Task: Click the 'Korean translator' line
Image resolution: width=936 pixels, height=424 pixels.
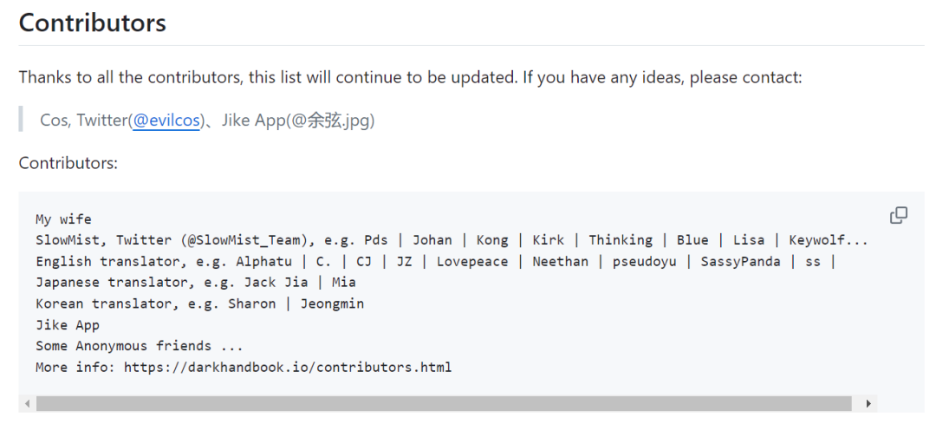Action: click(199, 303)
